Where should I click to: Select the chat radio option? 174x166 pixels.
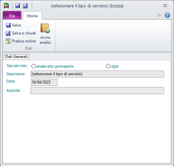pos(108,66)
